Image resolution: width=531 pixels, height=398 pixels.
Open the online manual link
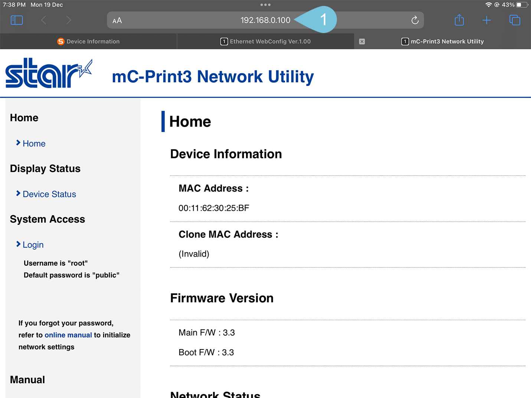[x=68, y=335]
